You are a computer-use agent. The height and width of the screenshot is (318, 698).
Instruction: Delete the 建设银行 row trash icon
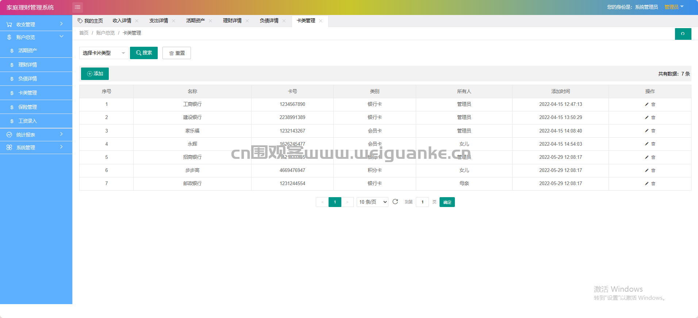[653, 118]
